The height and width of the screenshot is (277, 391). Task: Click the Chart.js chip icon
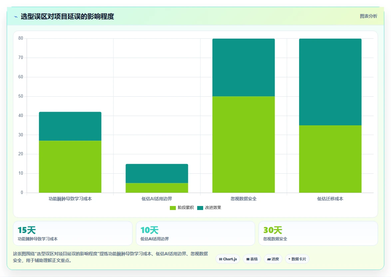(x=220, y=259)
